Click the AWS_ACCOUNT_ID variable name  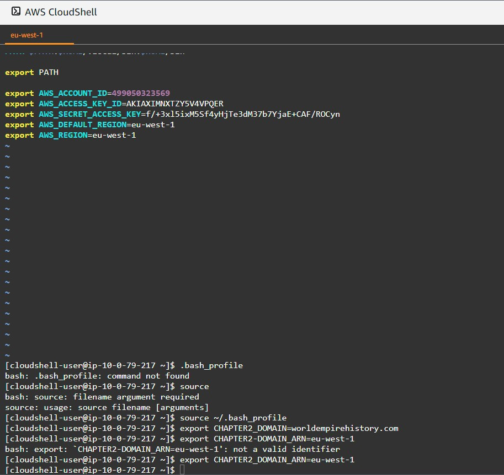[73, 93]
